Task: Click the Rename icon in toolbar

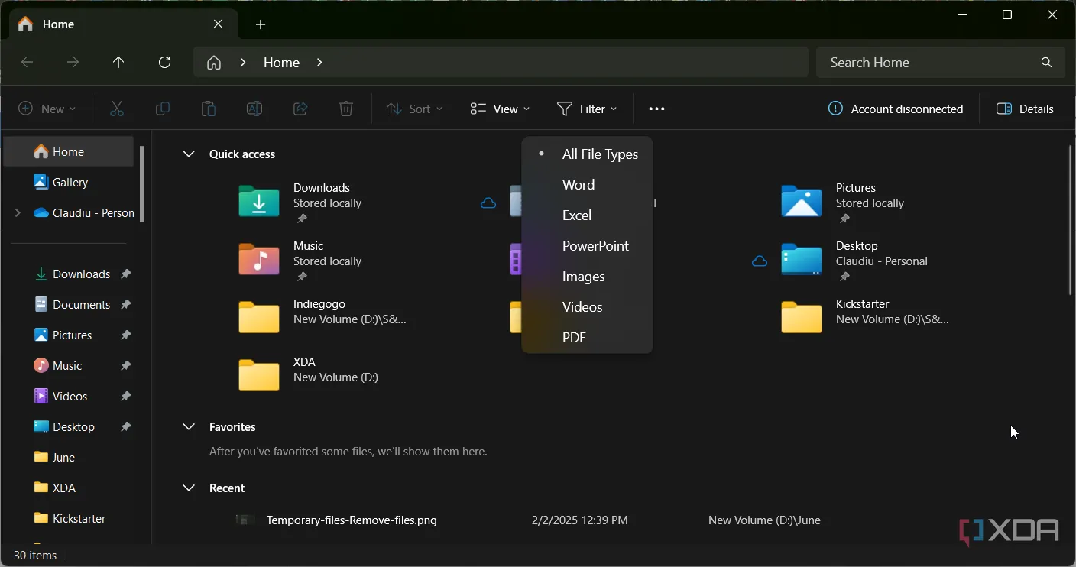Action: (x=254, y=109)
